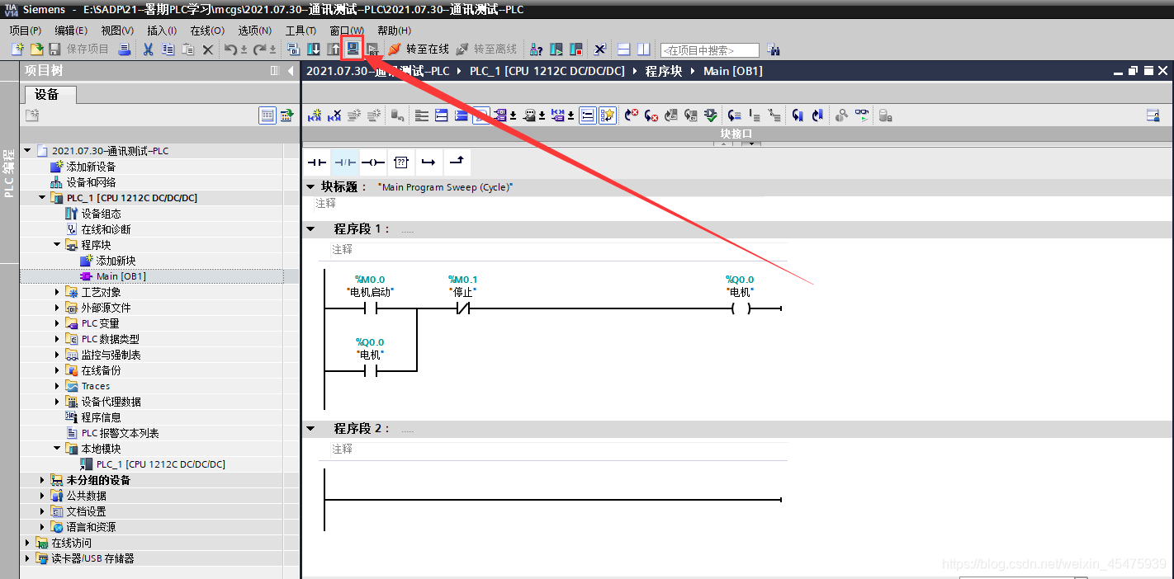Expand the 监控与强制表 tree folder

click(57, 355)
